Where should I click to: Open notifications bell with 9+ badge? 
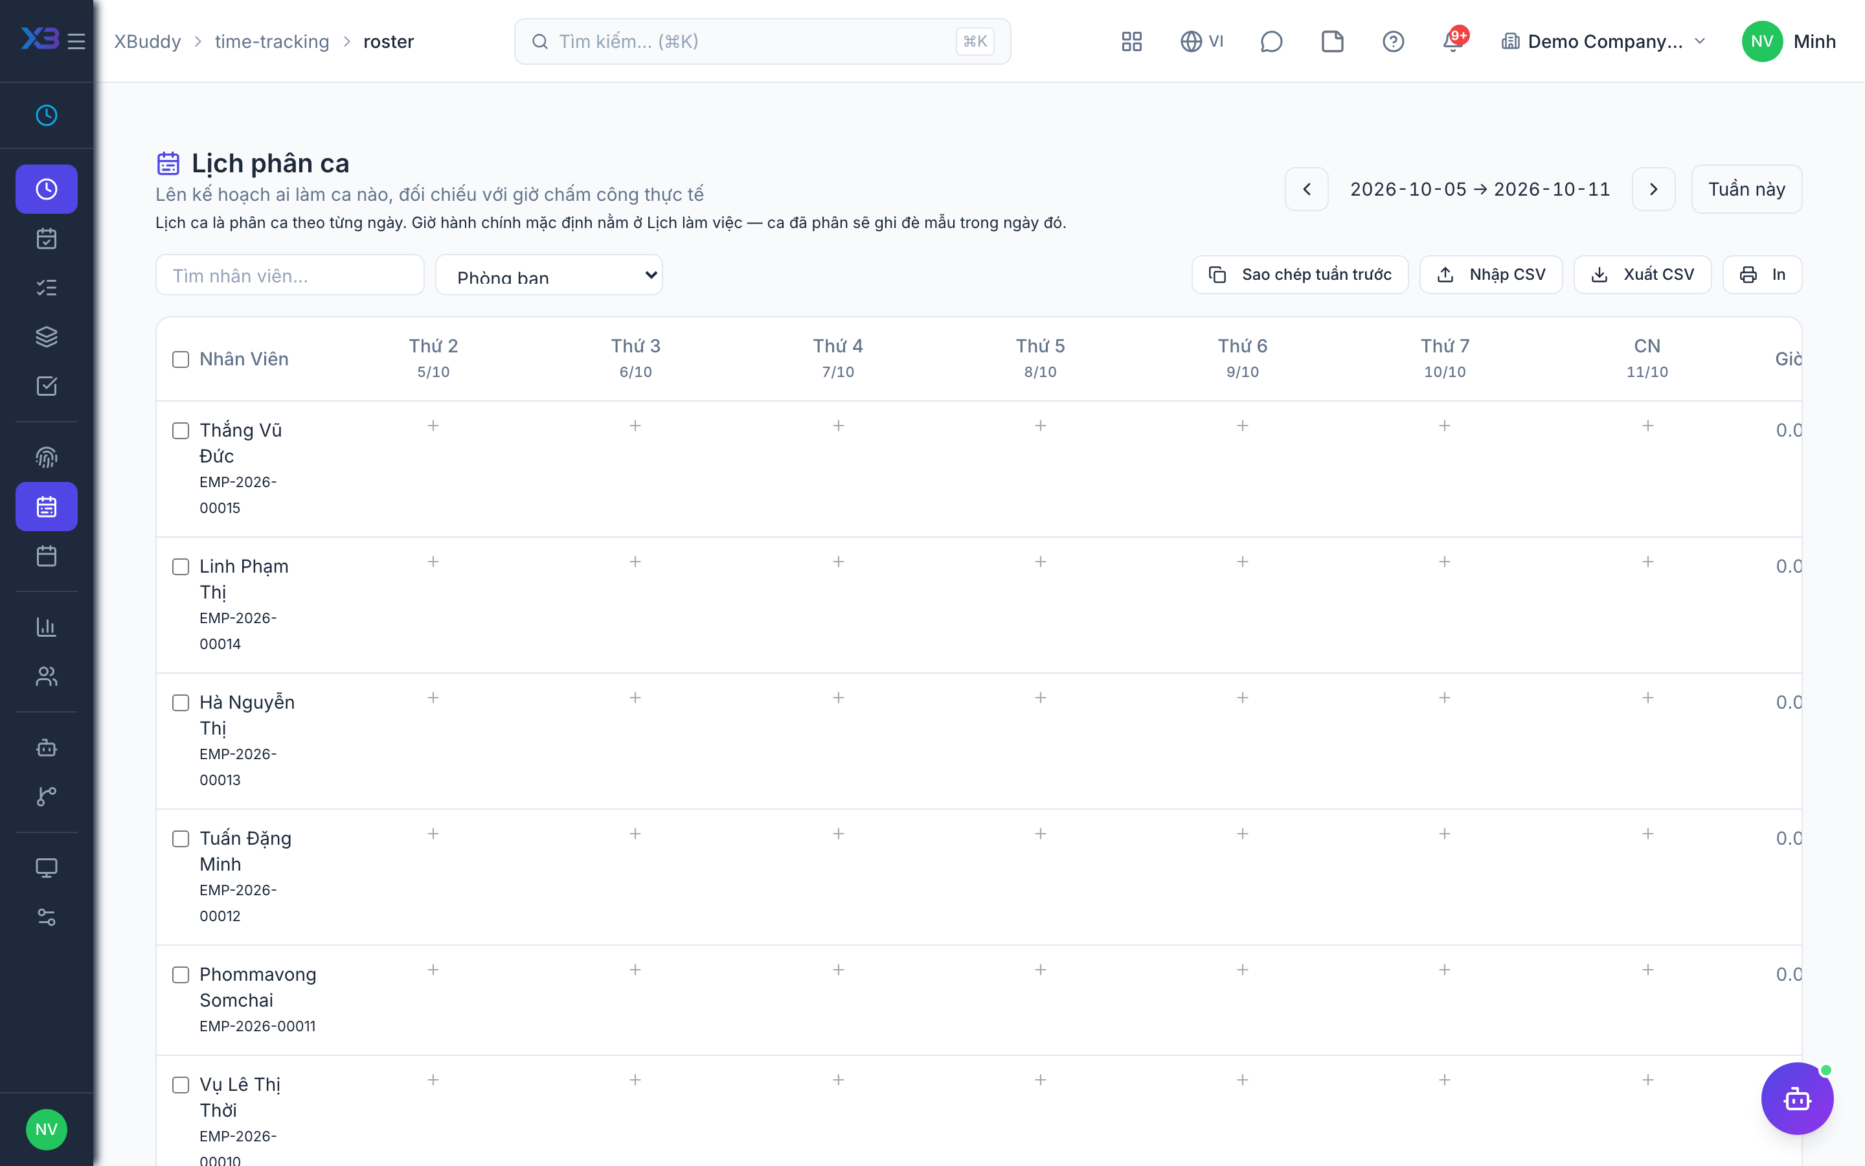(1453, 41)
